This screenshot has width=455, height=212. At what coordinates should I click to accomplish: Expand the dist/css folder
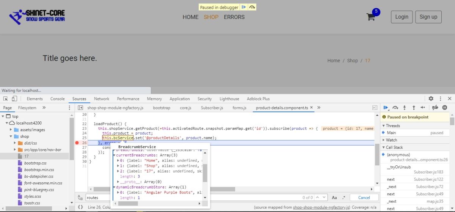[15, 143]
